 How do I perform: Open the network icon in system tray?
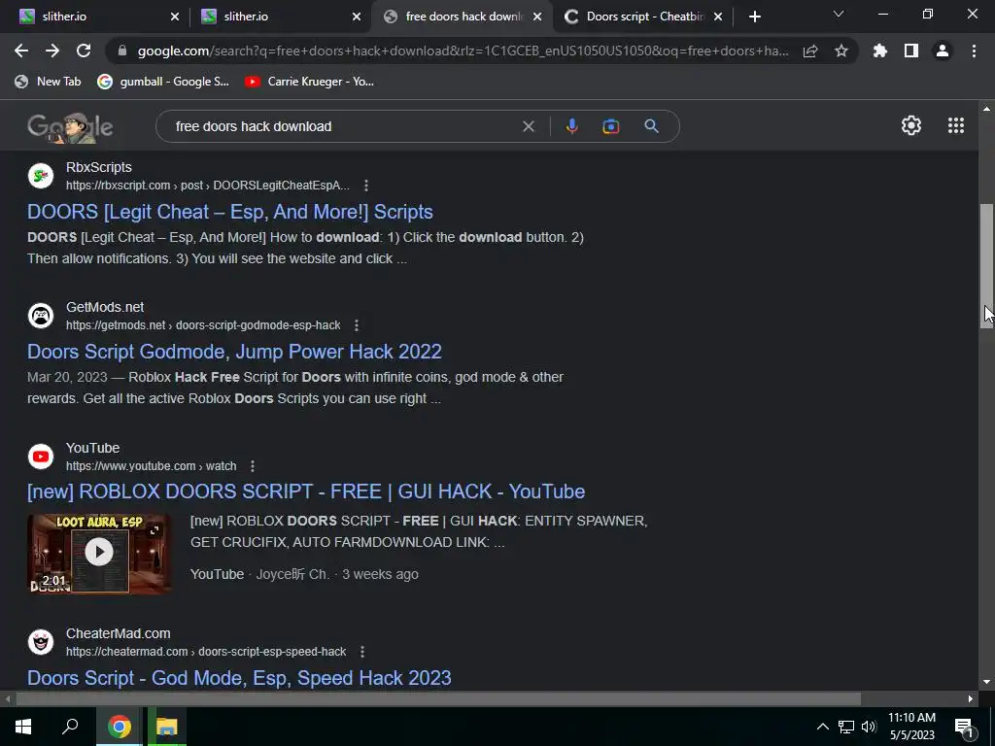(x=846, y=727)
